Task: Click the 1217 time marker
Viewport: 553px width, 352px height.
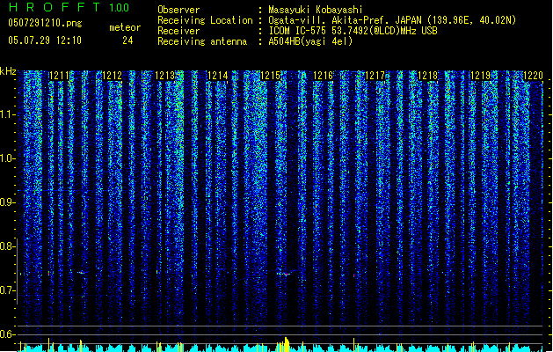Action: (375, 75)
